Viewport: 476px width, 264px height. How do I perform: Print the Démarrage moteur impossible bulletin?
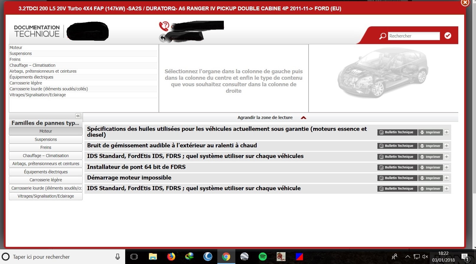(431, 178)
